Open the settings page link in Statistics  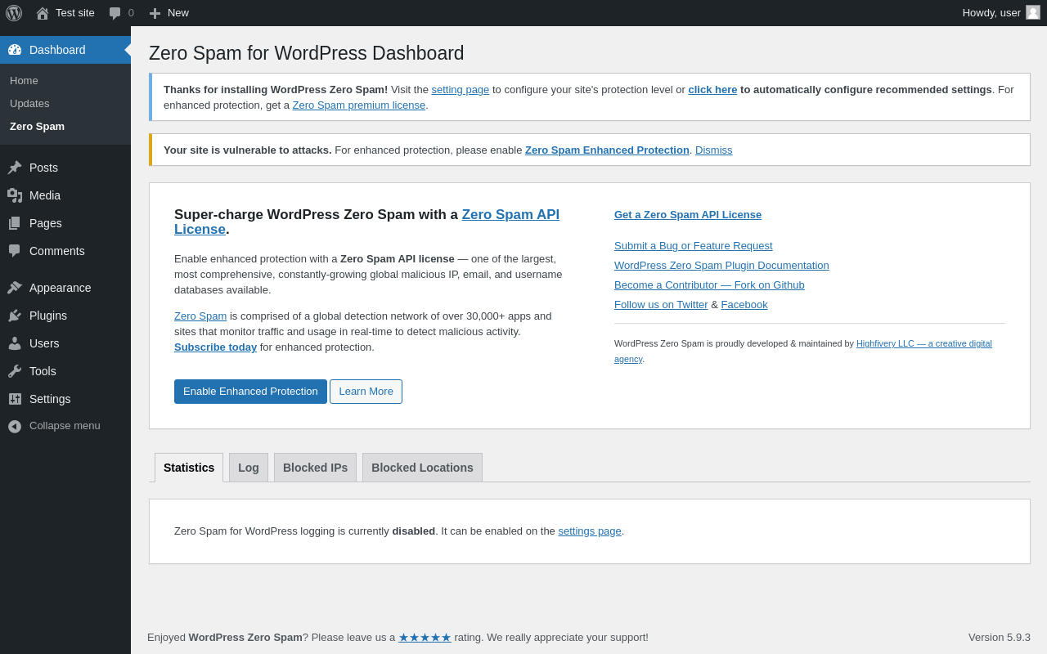pos(590,531)
